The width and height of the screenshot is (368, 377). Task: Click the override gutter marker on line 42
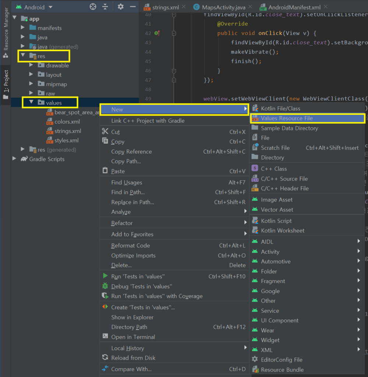point(157,33)
